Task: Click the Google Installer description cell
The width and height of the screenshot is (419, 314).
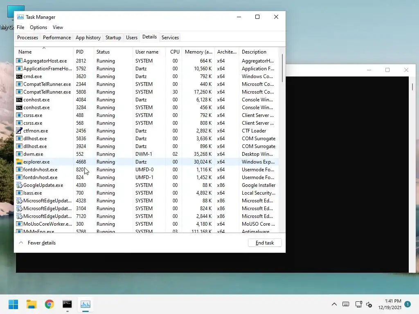Action: click(259, 185)
